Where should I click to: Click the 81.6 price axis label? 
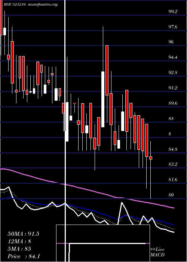[x=173, y=180]
